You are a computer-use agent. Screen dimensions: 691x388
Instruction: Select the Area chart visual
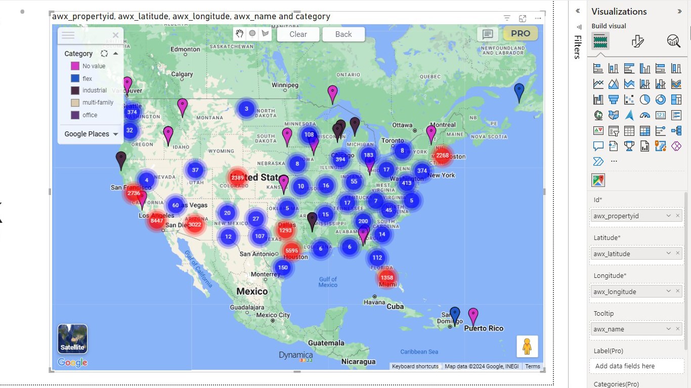(x=614, y=84)
